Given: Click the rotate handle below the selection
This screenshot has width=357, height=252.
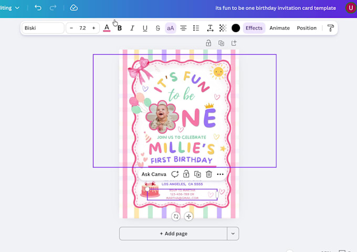Looking at the screenshot, I should click(x=176, y=216).
